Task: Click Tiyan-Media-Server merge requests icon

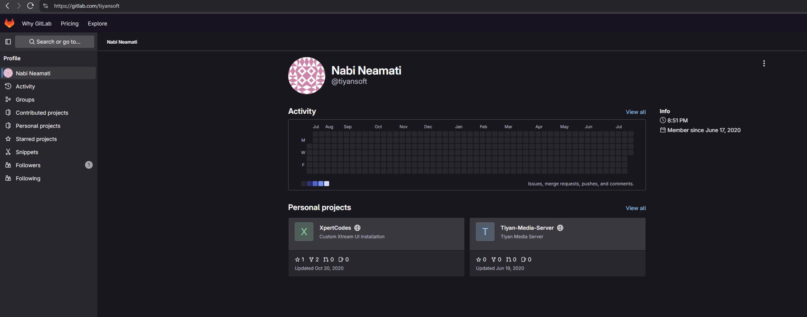Action: 509,259
